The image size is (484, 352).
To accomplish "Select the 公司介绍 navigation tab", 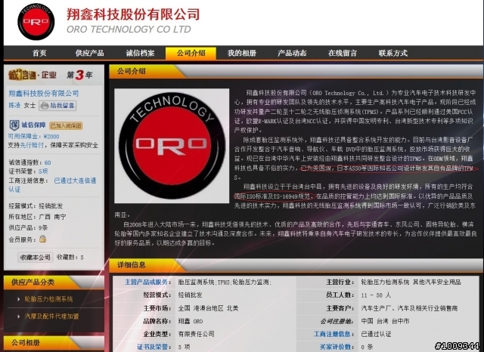I will click(x=191, y=53).
